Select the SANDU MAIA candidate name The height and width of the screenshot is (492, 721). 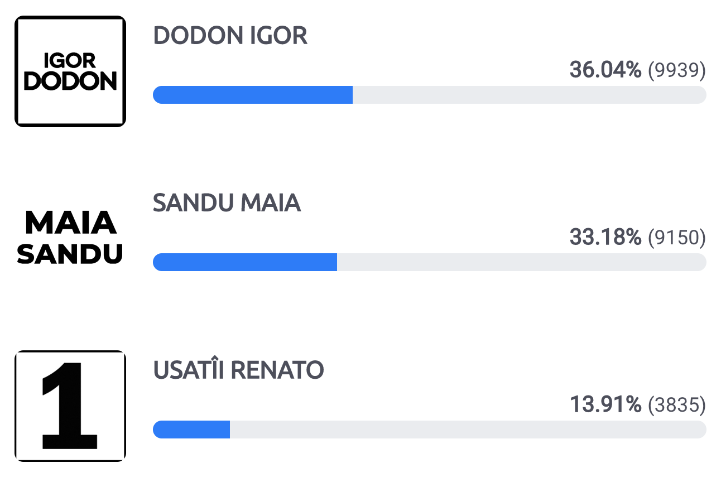coord(227,204)
